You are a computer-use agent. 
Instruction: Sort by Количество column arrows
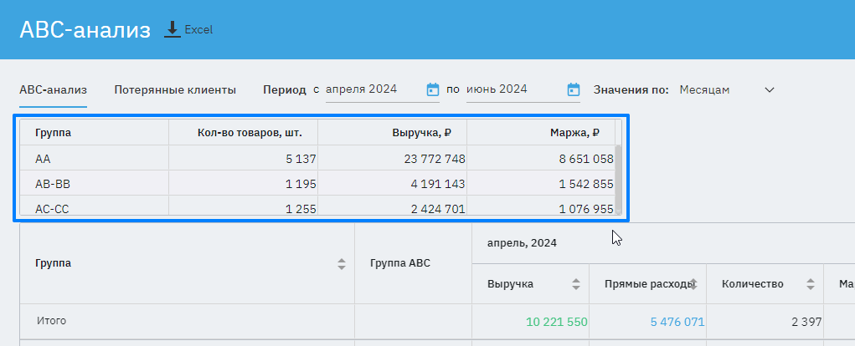point(811,284)
